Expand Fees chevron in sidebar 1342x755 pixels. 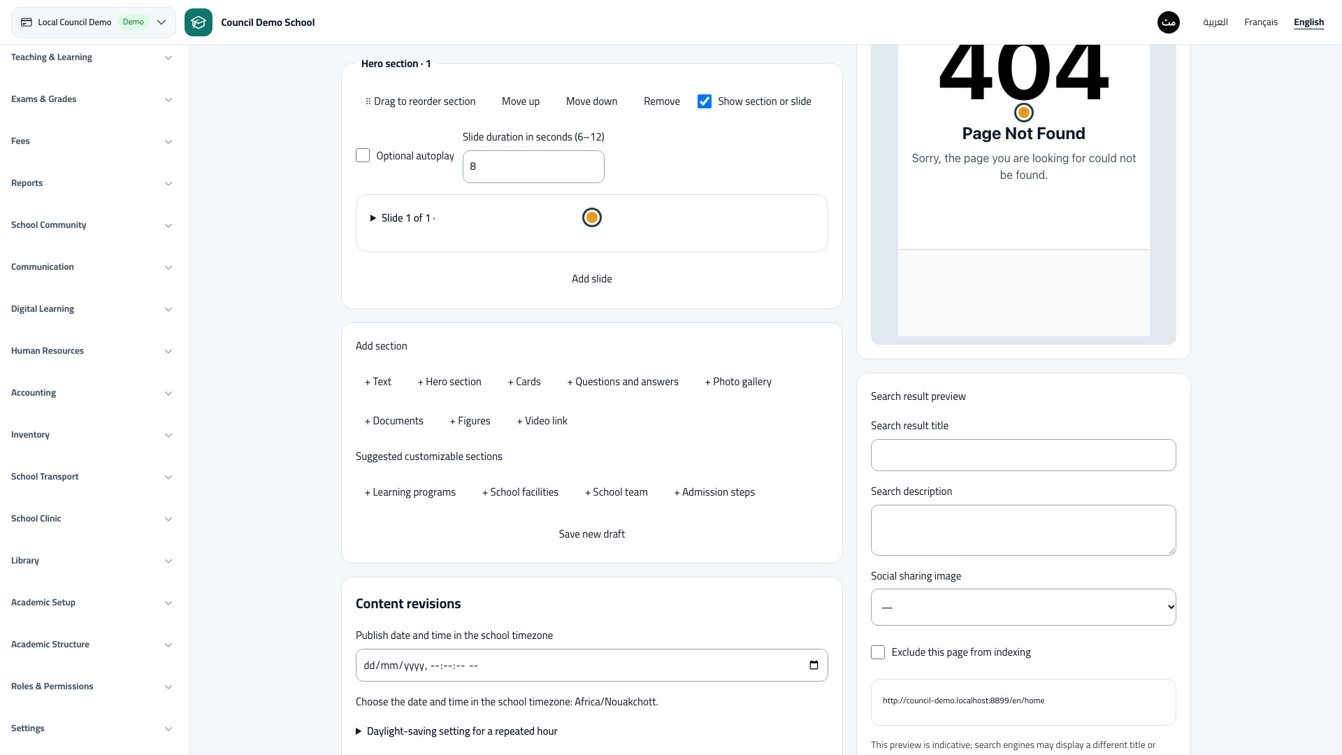tap(168, 141)
